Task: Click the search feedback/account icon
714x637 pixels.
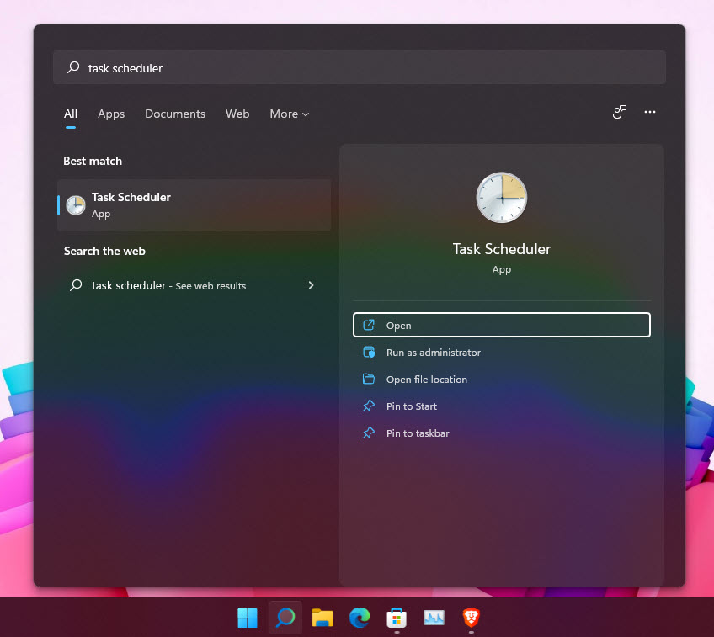Action: 620,112
